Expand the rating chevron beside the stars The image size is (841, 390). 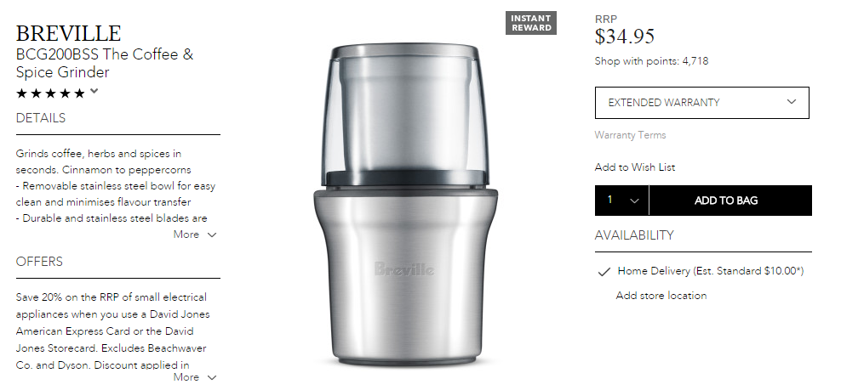(x=94, y=91)
